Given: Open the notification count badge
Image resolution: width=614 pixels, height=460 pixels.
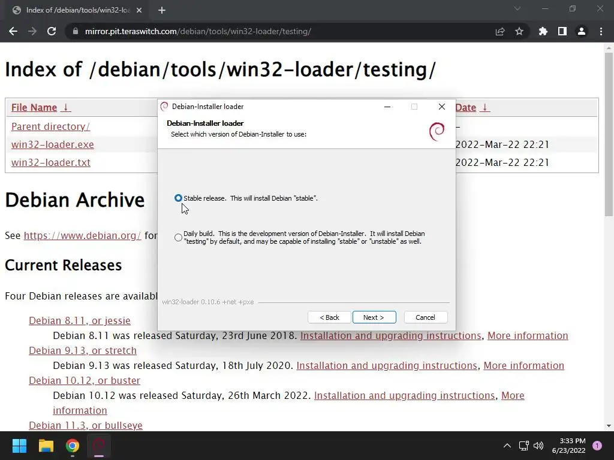Looking at the screenshot, I should [x=597, y=446].
